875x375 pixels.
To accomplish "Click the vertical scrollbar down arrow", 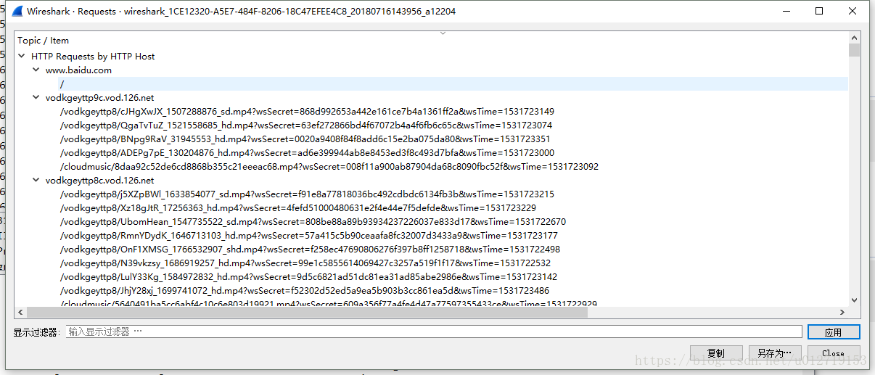I will (x=854, y=300).
